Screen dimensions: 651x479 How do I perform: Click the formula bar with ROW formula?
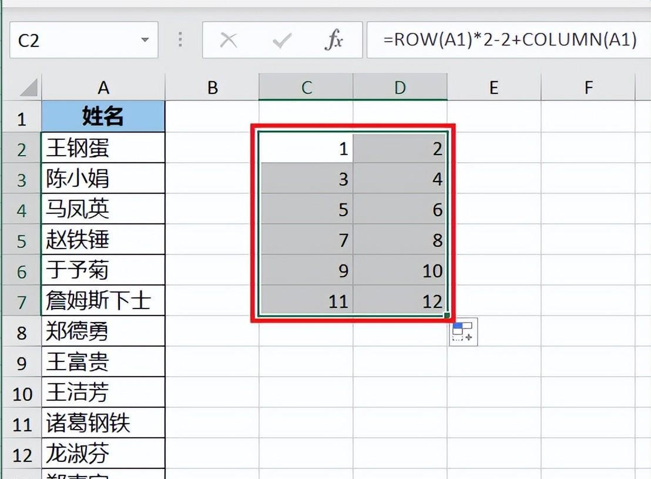click(x=509, y=40)
